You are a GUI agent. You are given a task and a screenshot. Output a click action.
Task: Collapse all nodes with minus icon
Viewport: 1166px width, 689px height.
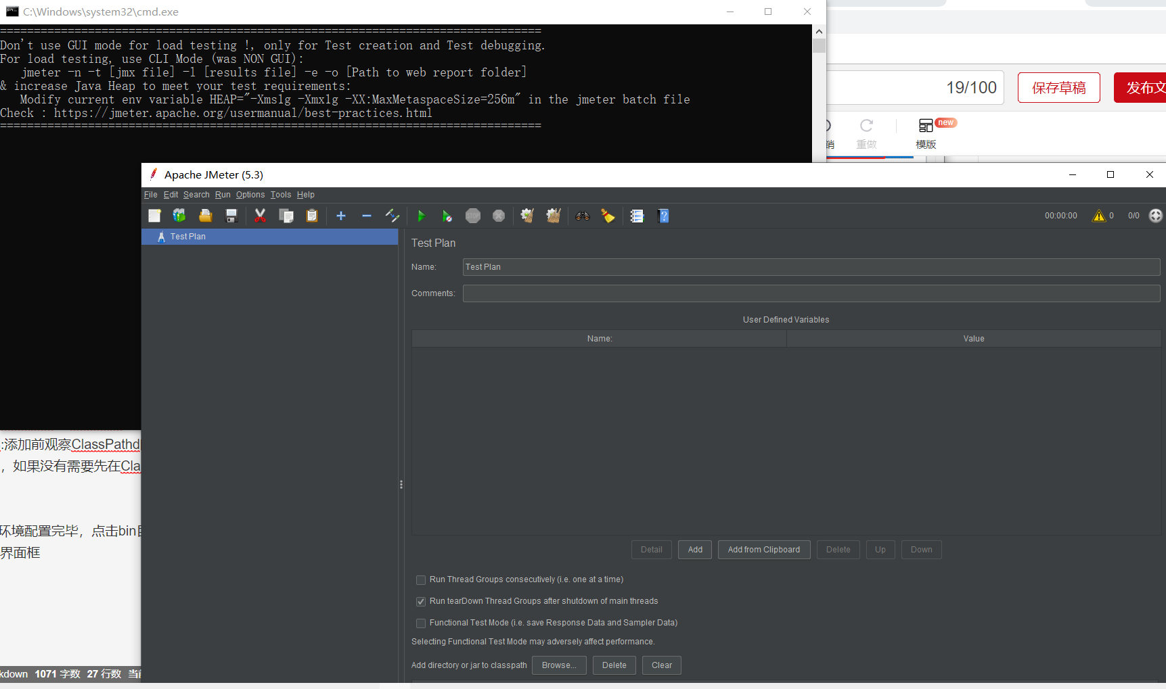[x=367, y=216]
